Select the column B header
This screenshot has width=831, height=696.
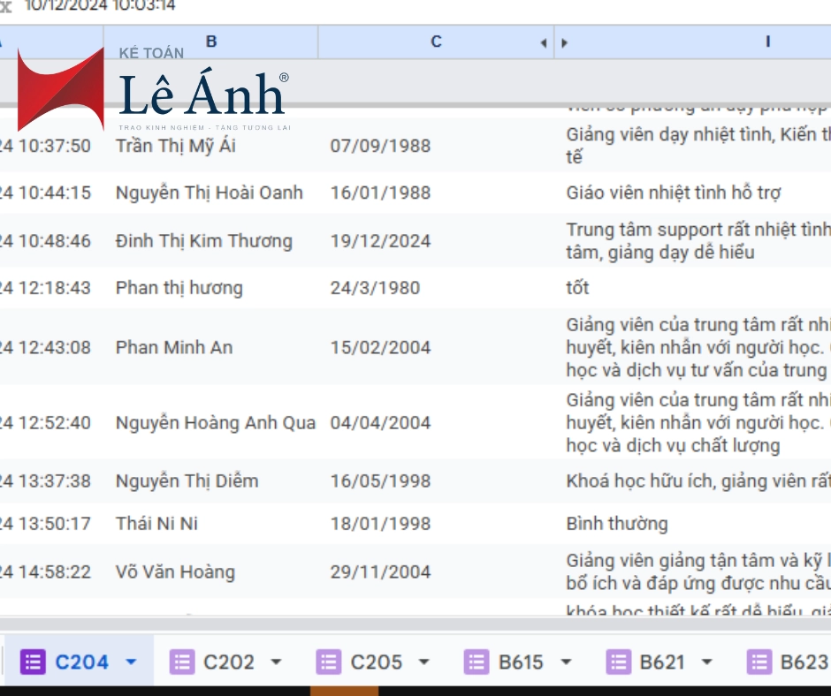211,42
